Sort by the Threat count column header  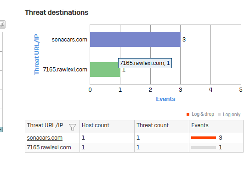point(153,125)
